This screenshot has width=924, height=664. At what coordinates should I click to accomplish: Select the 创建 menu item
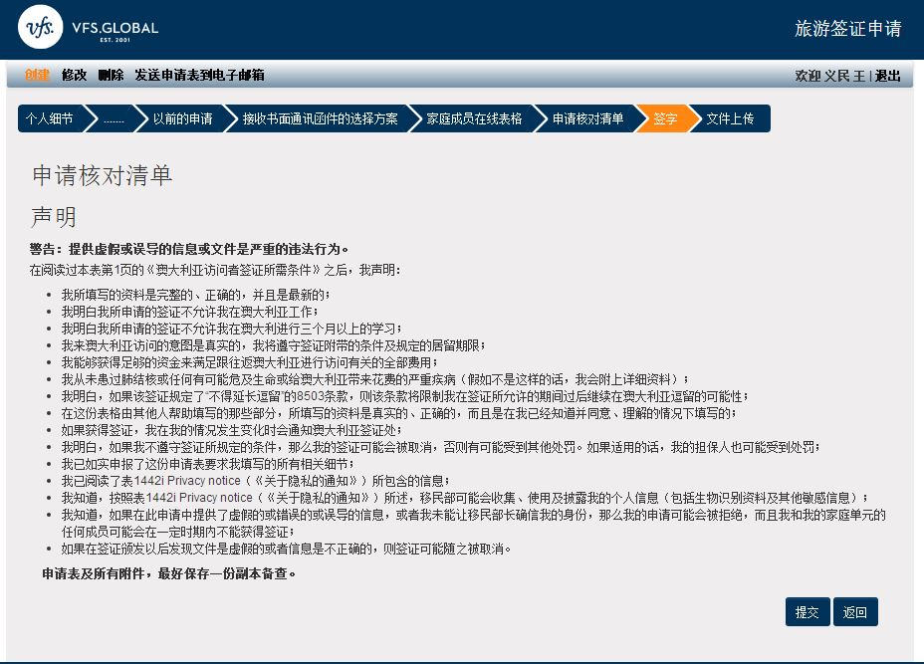tap(37, 76)
